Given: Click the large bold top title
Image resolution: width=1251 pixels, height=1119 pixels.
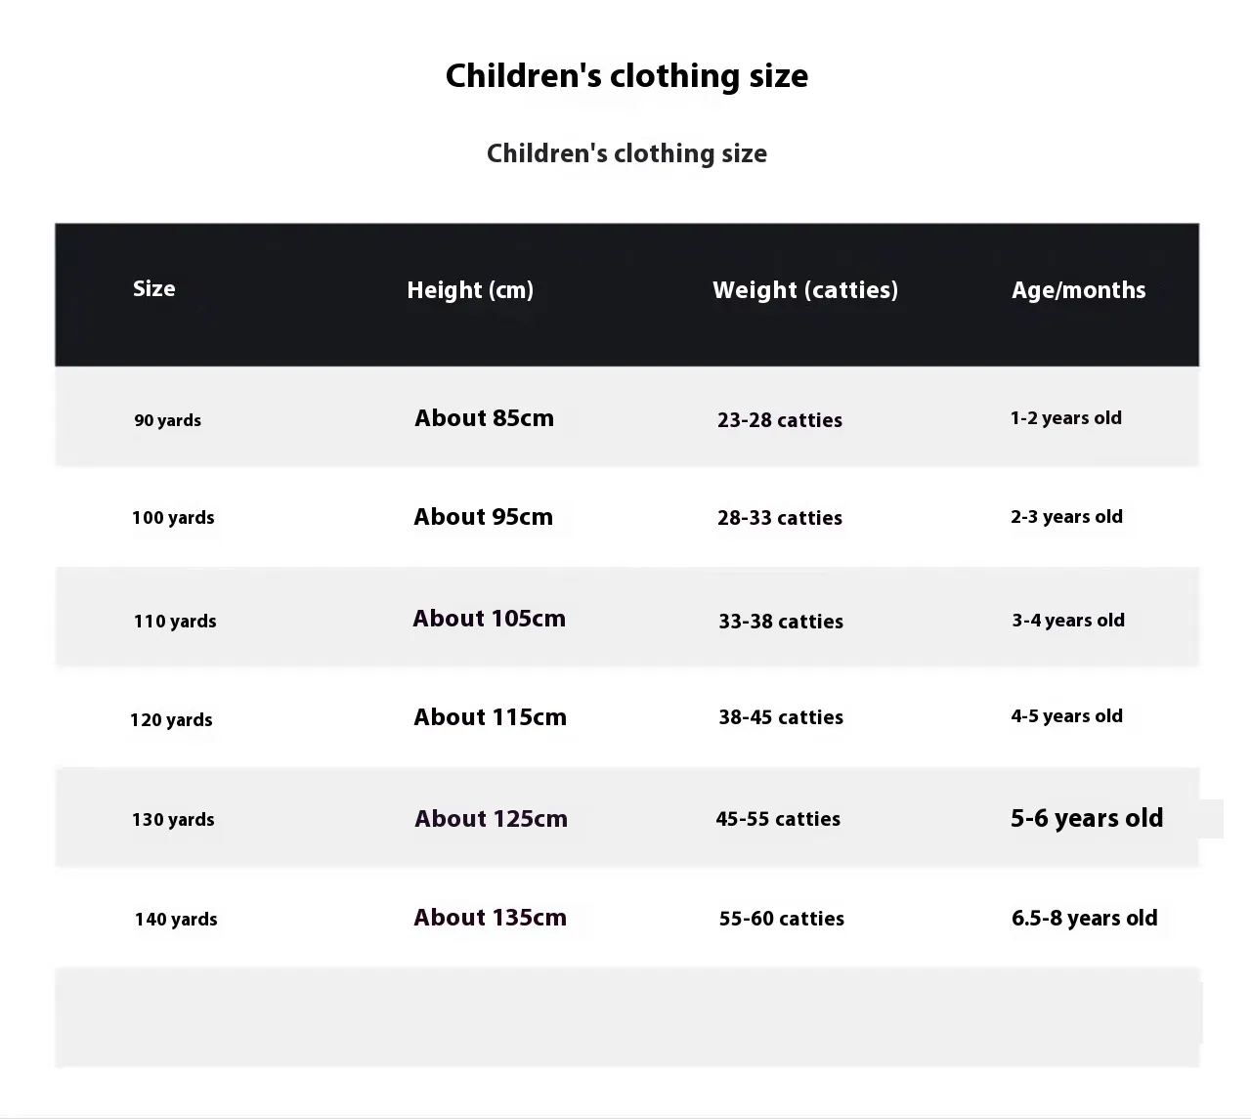Looking at the screenshot, I should [626, 76].
